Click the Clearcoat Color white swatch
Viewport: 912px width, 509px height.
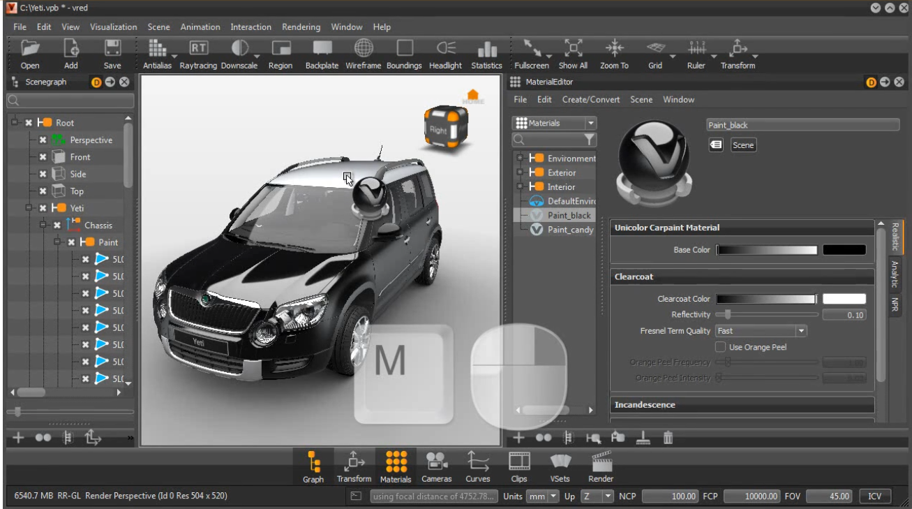click(x=844, y=299)
